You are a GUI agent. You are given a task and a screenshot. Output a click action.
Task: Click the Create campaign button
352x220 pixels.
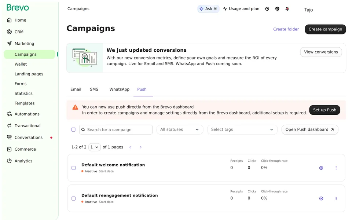(x=325, y=29)
